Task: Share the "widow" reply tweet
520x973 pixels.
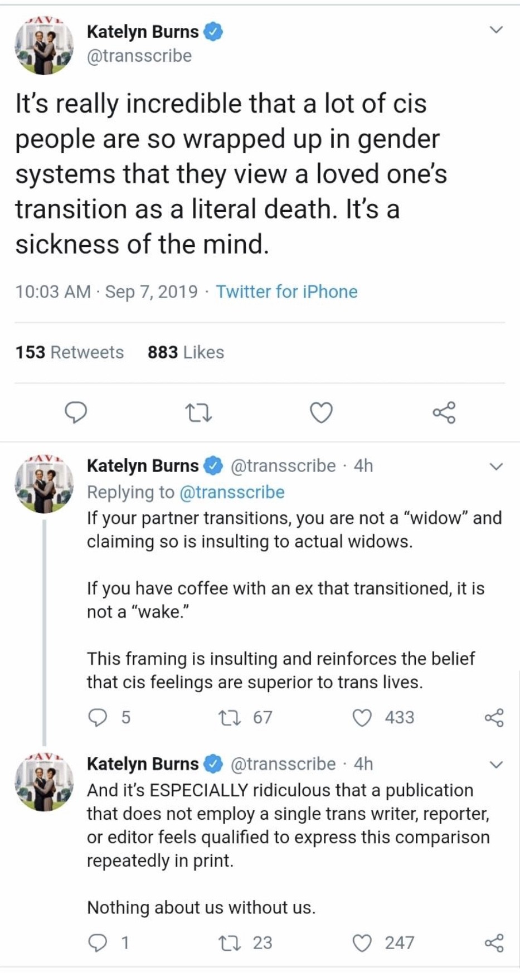Action: [x=494, y=717]
